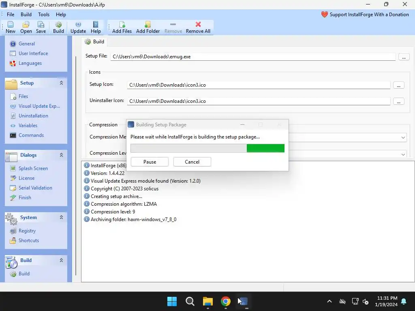This screenshot has width=415, height=311.
Task: Open the Compression Level dropdown arrow
Action: coord(403,154)
